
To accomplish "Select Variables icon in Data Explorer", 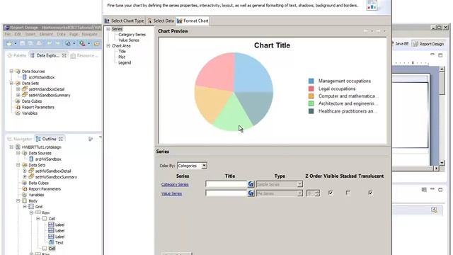I will coord(18,113).
